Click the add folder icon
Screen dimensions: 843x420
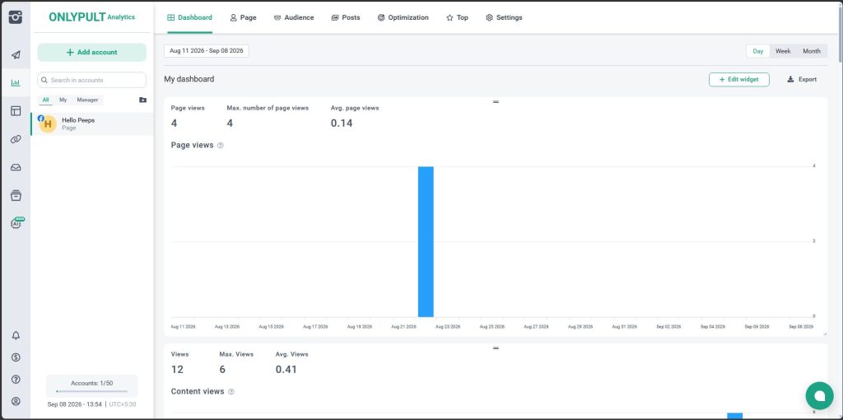[x=142, y=100]
